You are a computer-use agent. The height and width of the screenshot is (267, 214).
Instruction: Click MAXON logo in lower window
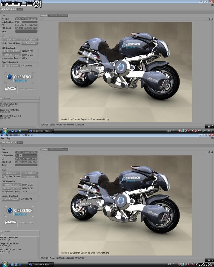pyautogui.click(x=11, y=222)
